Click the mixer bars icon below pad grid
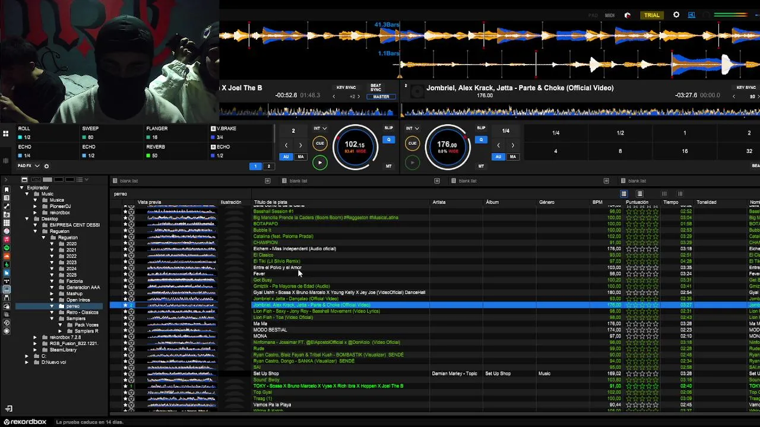 coord(6,160)
